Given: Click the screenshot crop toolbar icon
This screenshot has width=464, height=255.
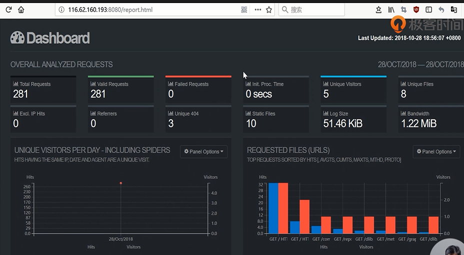Looking at the screenshot, I should click(403, 10).
